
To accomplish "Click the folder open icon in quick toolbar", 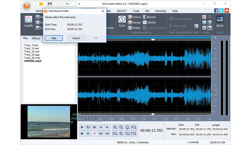I will pos(41,4).
